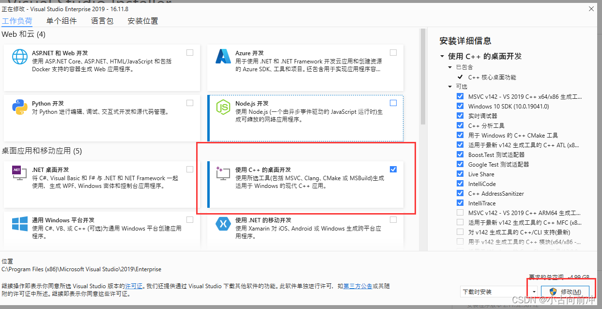The width and height of the screenshot is (602, 309).
Task: Select the 通用 Windows 平台开发 card title
Action: coord(63,220)
